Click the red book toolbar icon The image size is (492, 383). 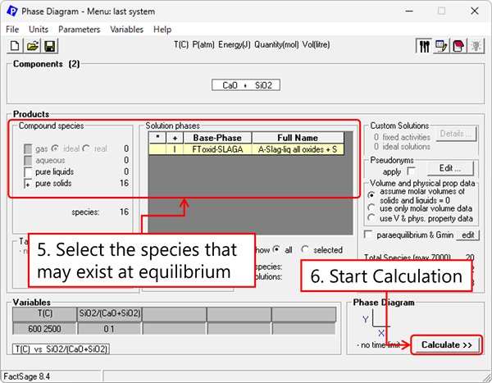[x=458, y=46]
